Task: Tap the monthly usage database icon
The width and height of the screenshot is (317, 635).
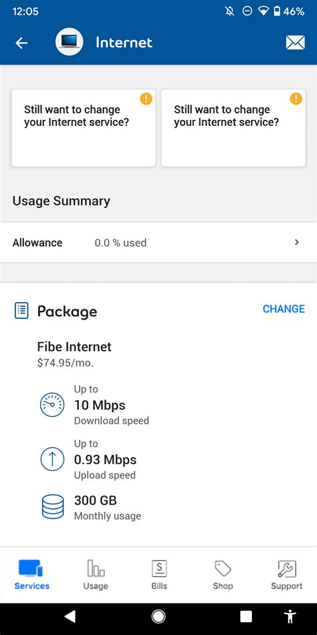Action: point(53,506)
